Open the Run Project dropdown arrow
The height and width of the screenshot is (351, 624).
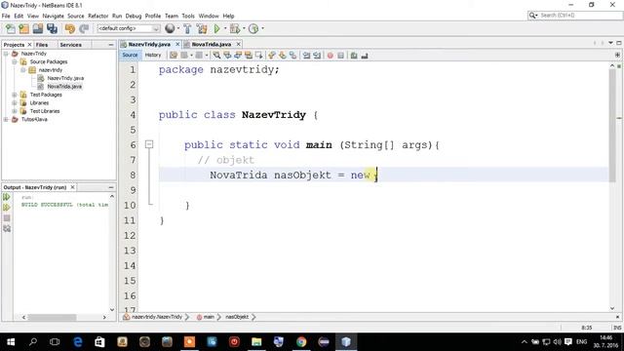click(225, 28)
